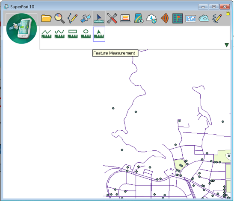This screenshot has height=201, width=234.
Task: Click the laptop display icon
Action: (x=125, y=18)
